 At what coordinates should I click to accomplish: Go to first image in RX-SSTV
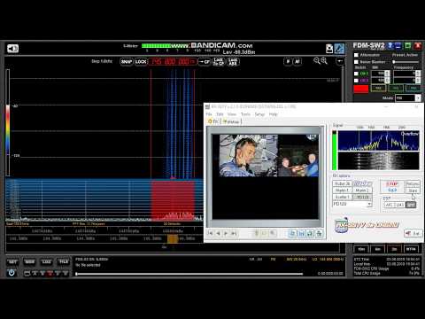pyautogui.click(x=211, y=233)
